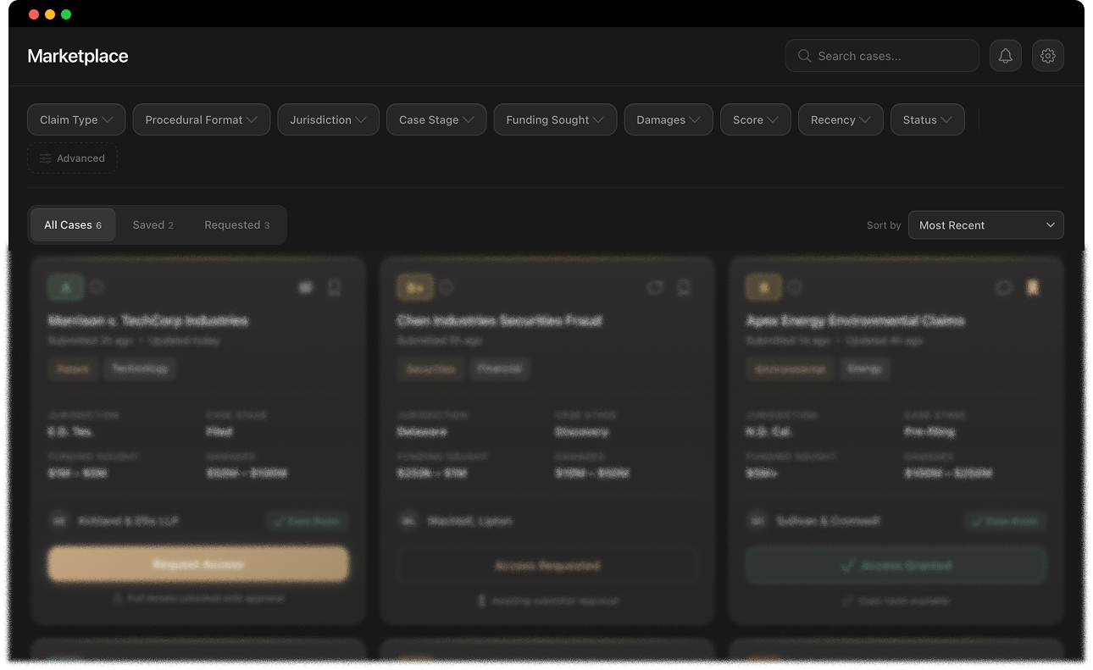1093x670 pixels.
Task: Open the Damages filter dropdown
Action: pos(668,119)
